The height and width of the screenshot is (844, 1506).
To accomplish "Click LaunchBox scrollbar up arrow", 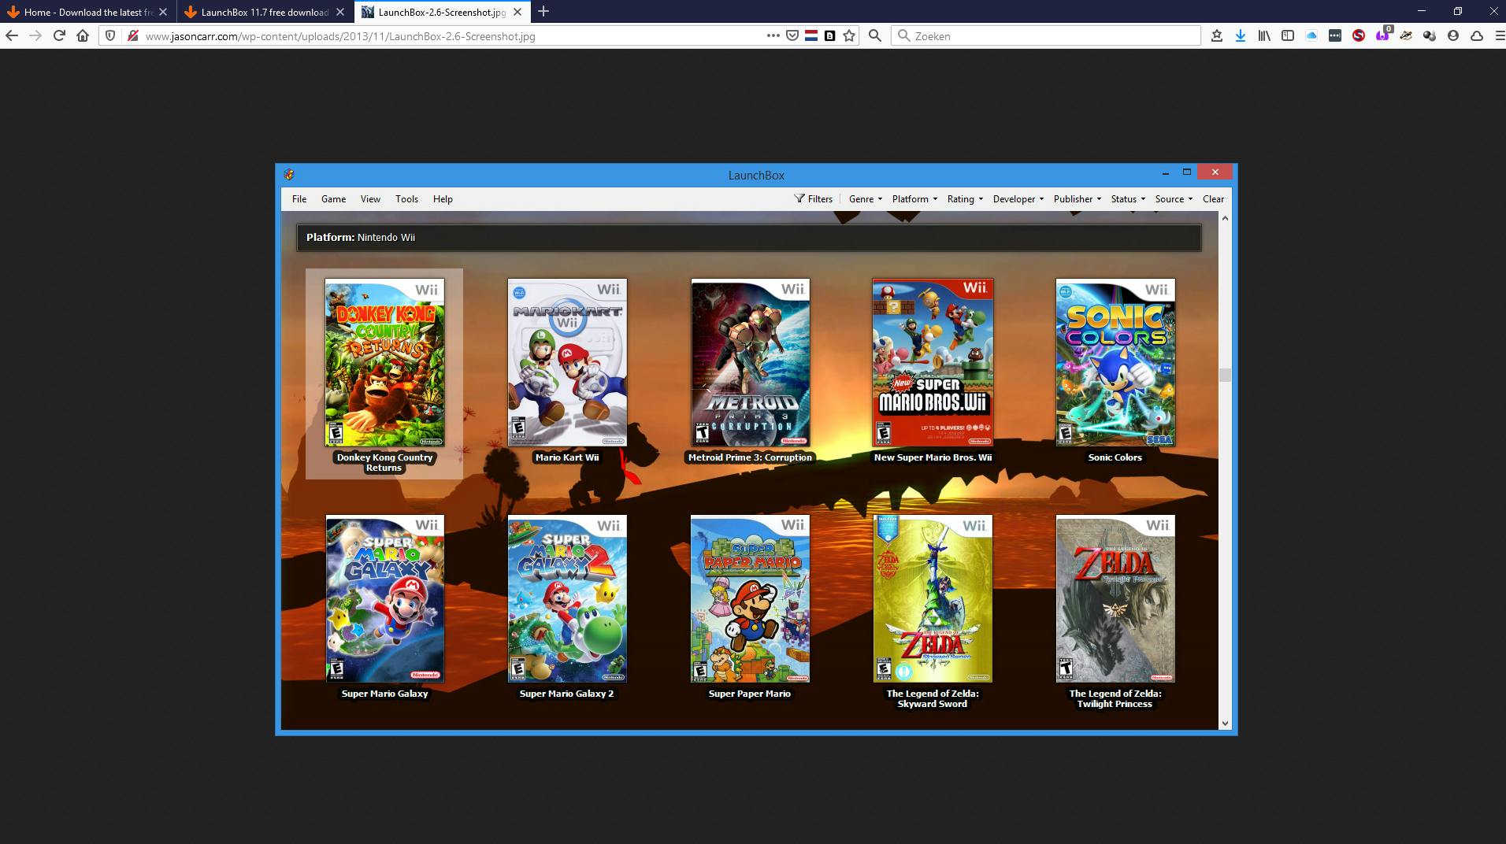I will (1225, 218).
